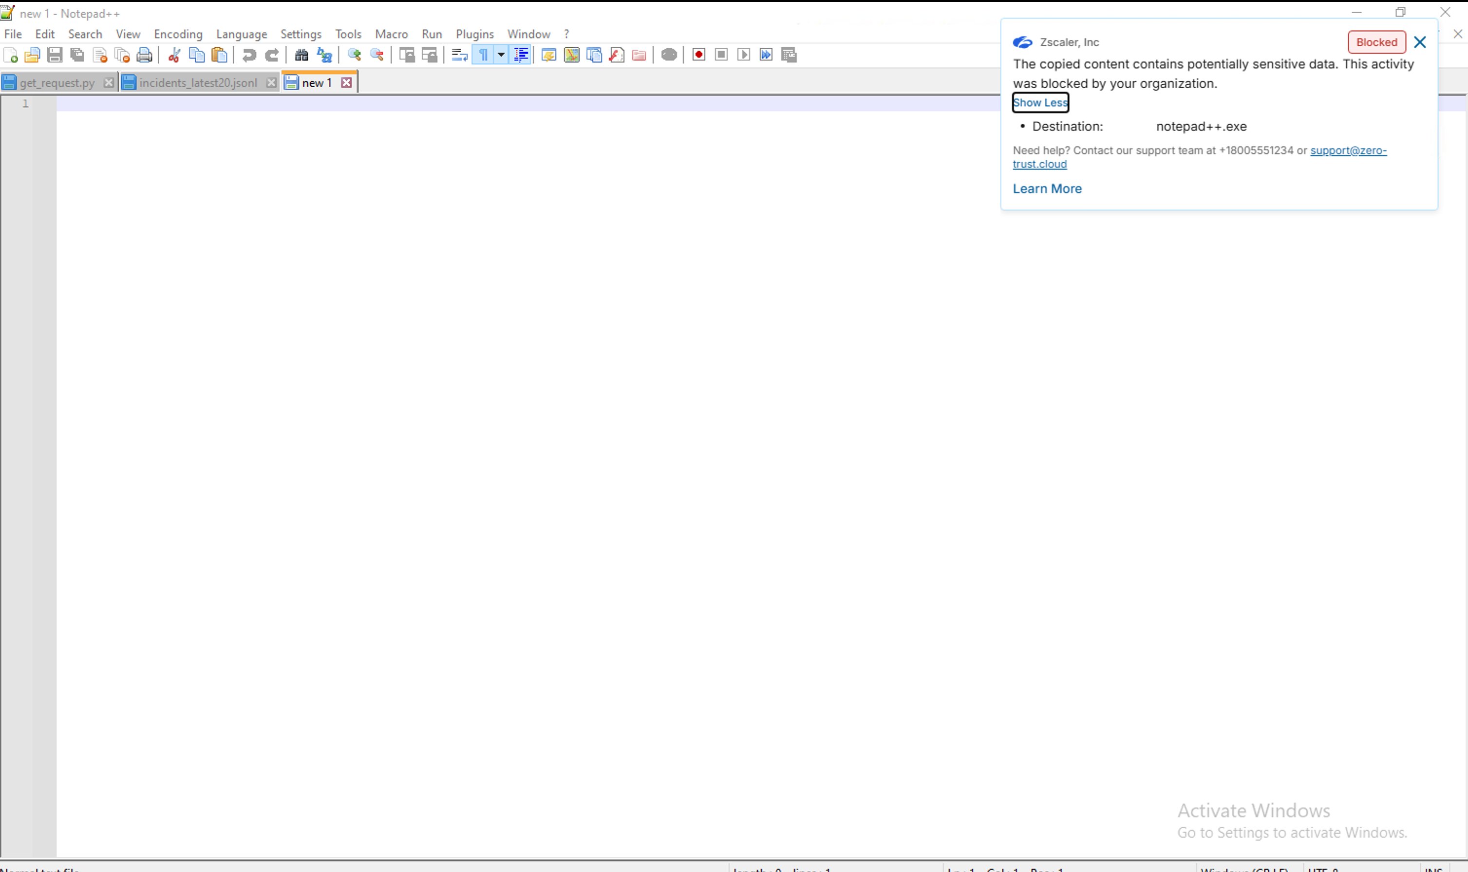Print the document with printer icon
This screenshot has width=1468, height=872.
click(145, 55)
